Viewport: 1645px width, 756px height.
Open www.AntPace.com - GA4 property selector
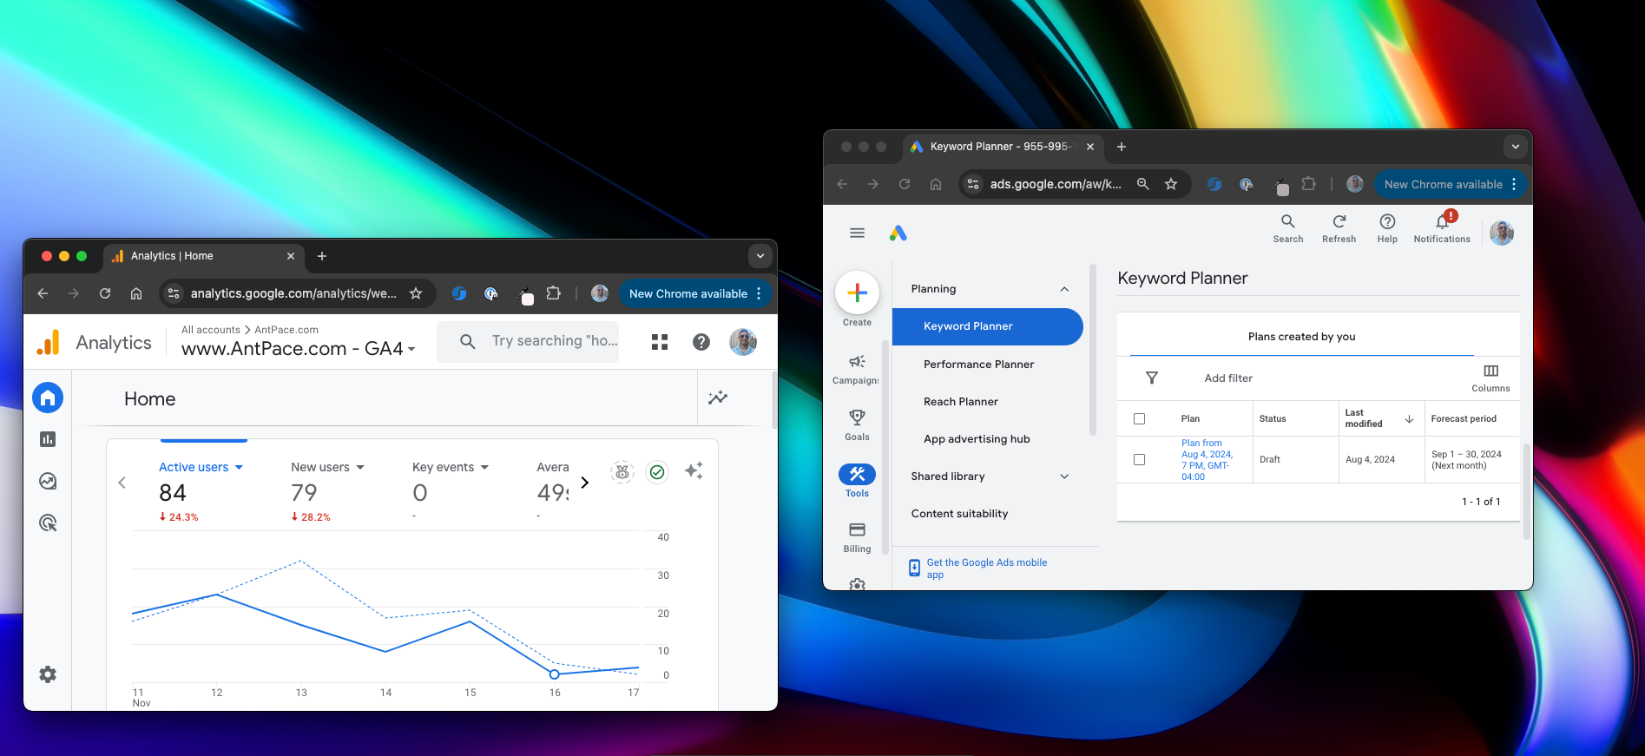click(299, 349)
